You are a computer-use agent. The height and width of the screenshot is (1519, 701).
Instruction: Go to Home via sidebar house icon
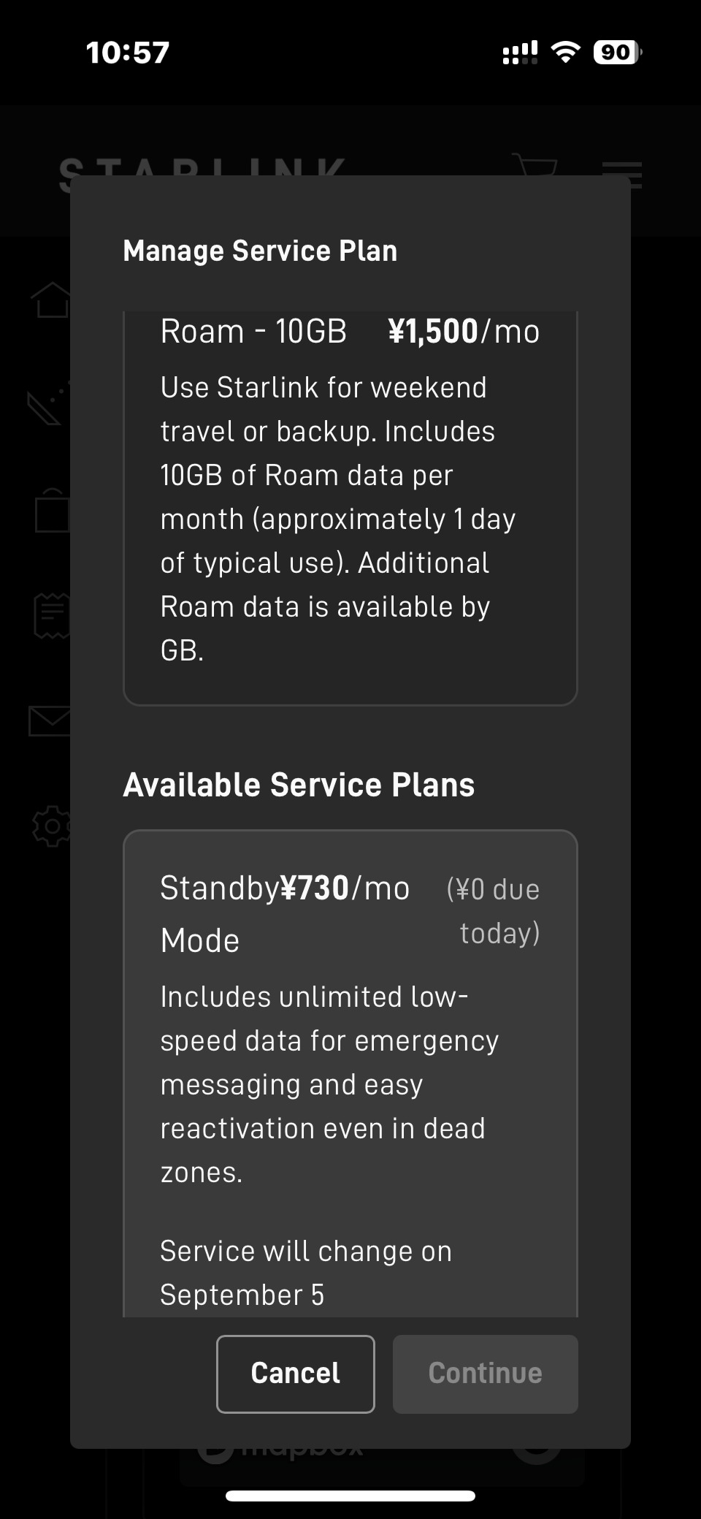point(51,300)
